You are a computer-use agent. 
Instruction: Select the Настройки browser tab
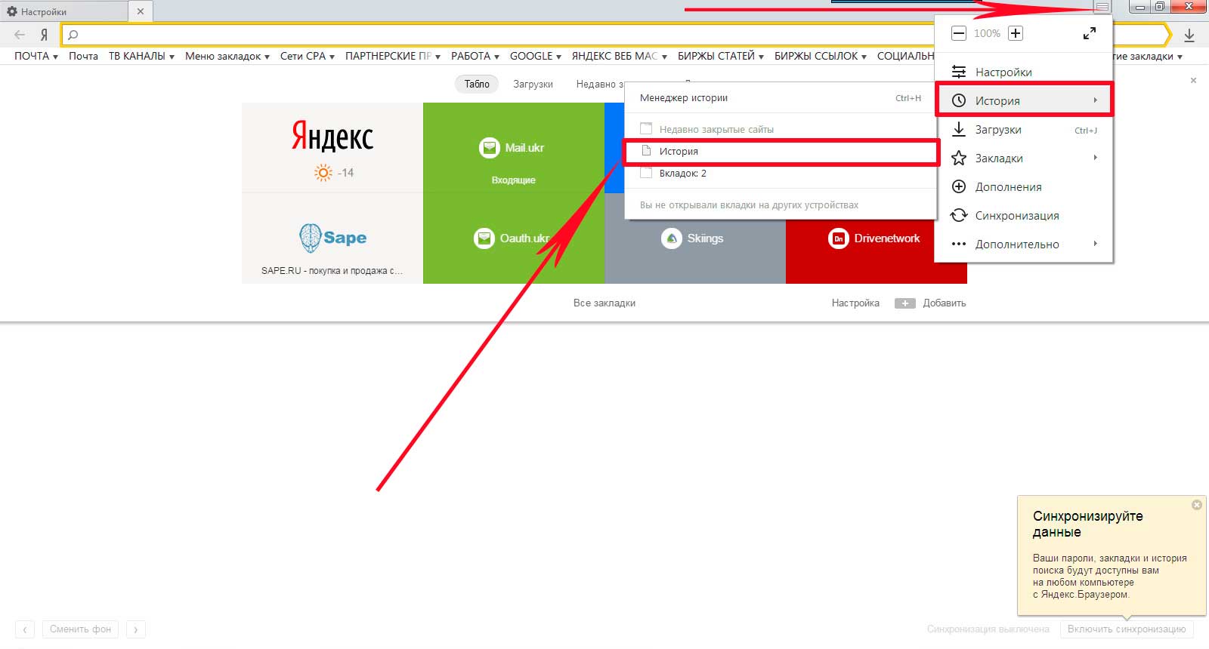point(64,11)
